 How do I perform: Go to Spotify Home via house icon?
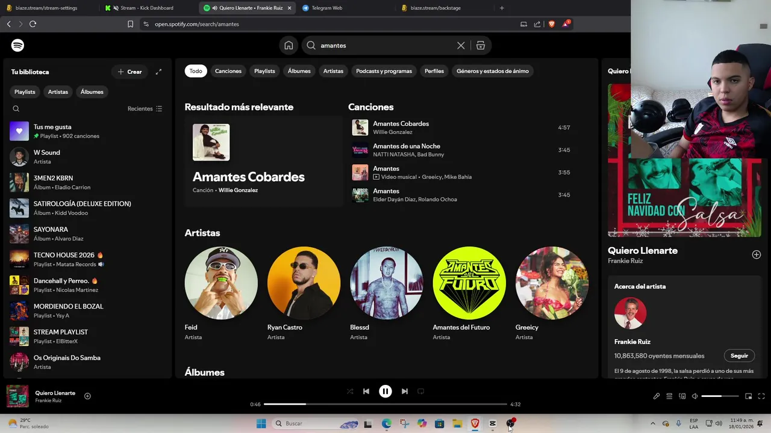tap(289, 45)
